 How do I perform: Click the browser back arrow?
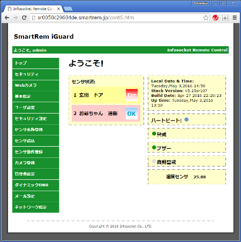click(x=7, y=18)
